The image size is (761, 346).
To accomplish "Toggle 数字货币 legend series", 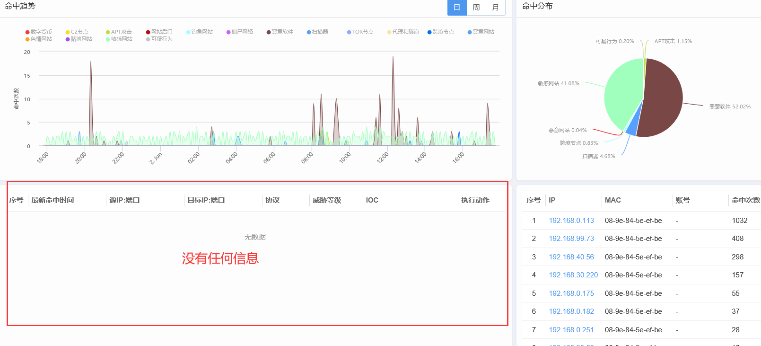I will [x=39, y=32].
